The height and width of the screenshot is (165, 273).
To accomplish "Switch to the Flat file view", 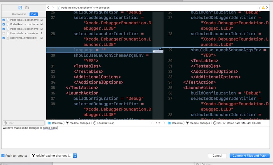I will click(34, 14).
